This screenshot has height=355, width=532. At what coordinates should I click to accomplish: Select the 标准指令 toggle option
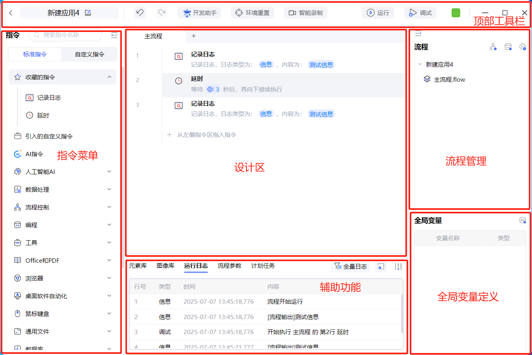click(35, 54)
